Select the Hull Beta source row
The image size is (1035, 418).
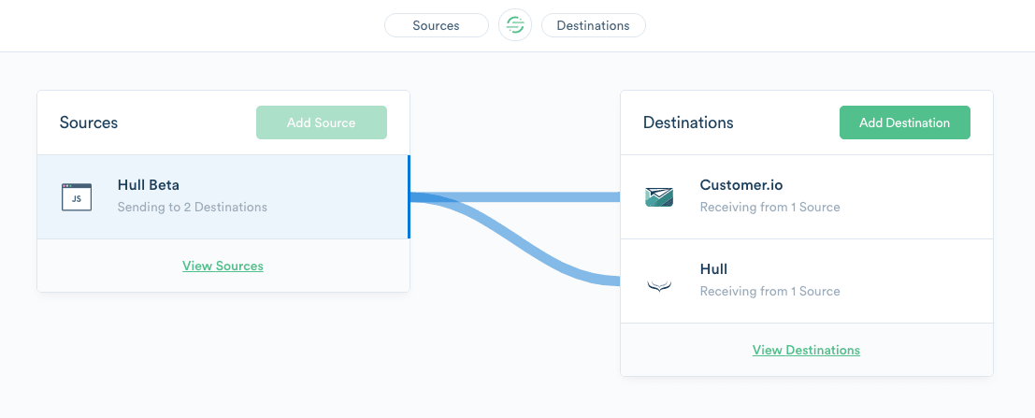click(223, 196)
